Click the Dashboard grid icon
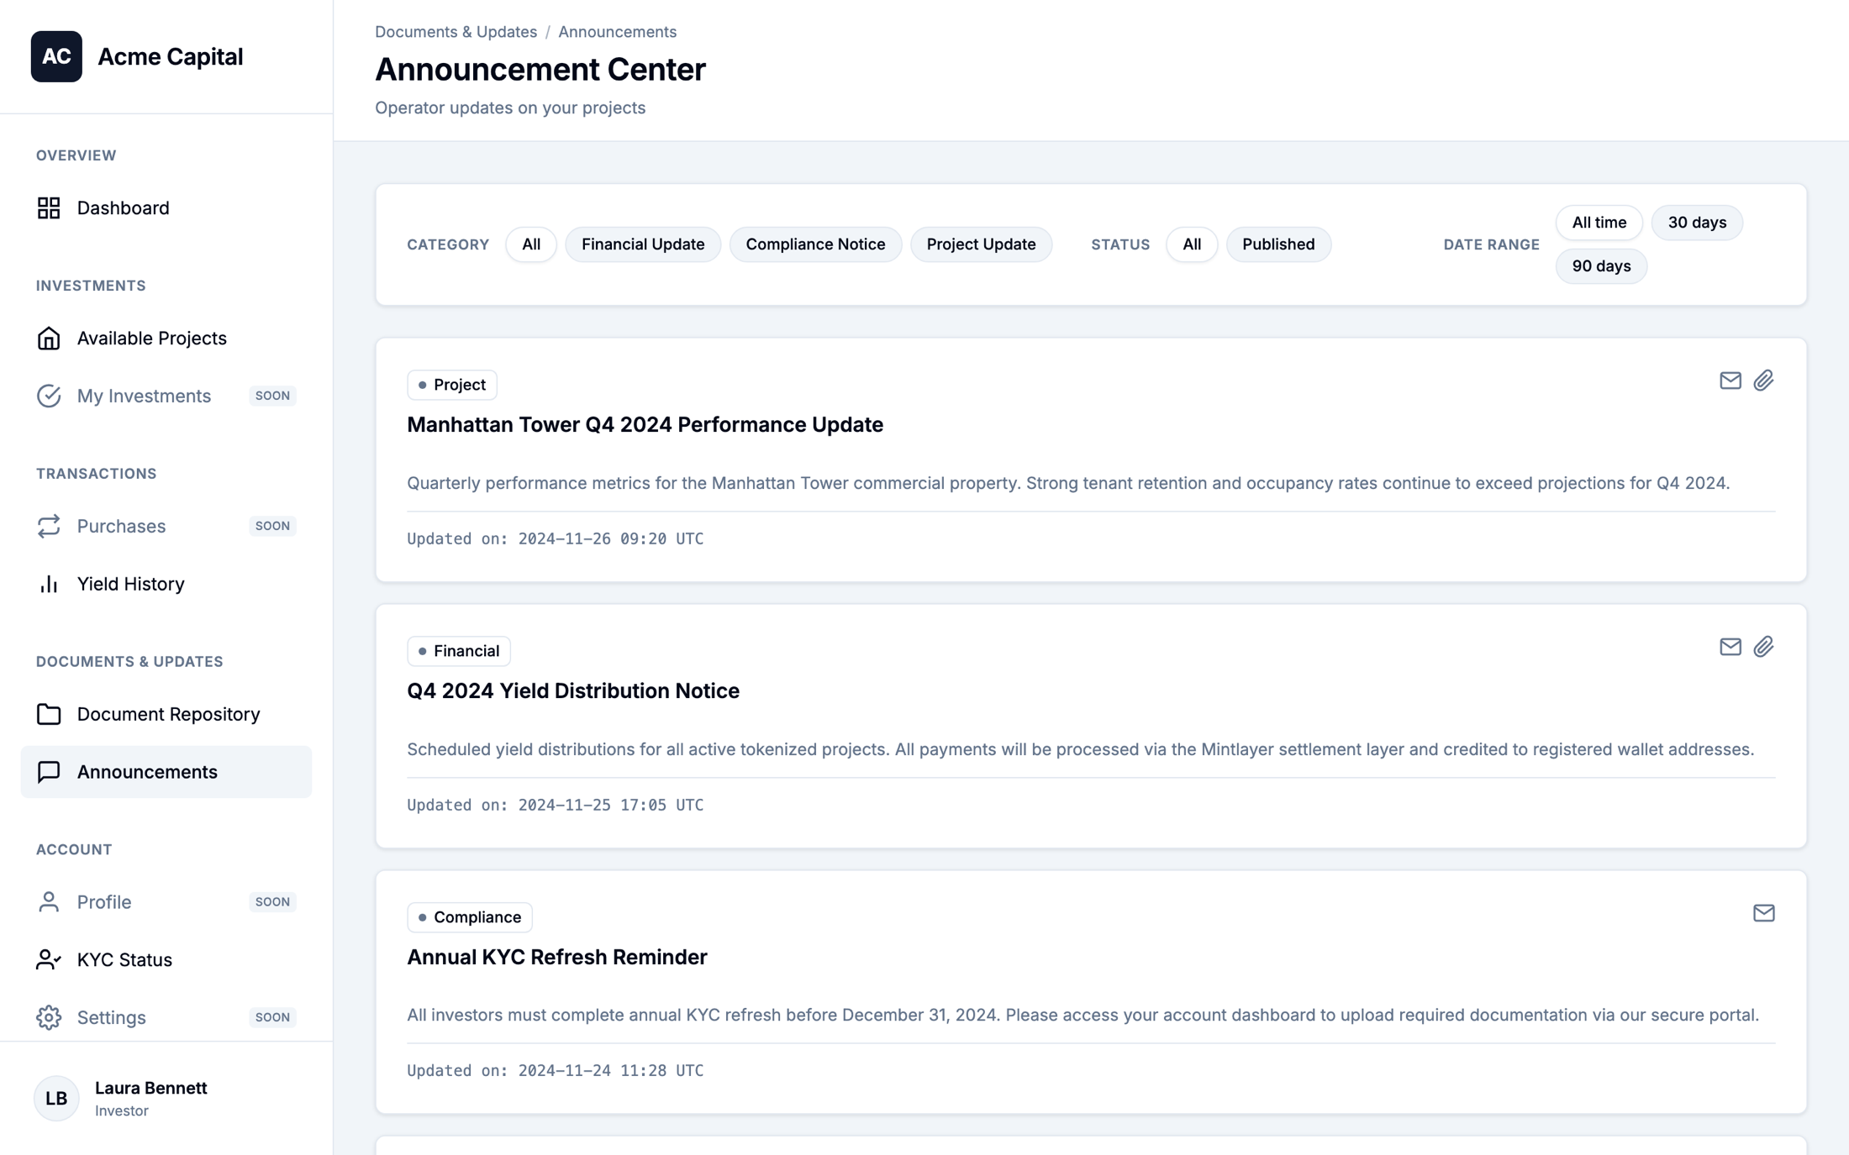The width and height of the screenshot is (1849, 1155). tap(49, 207)
